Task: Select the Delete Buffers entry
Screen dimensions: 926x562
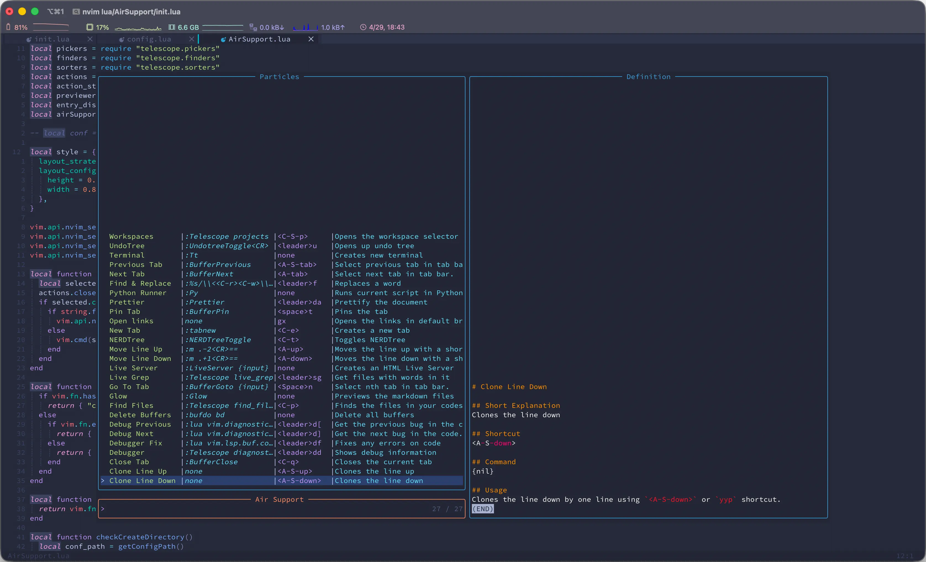Action: coord(282,415)
